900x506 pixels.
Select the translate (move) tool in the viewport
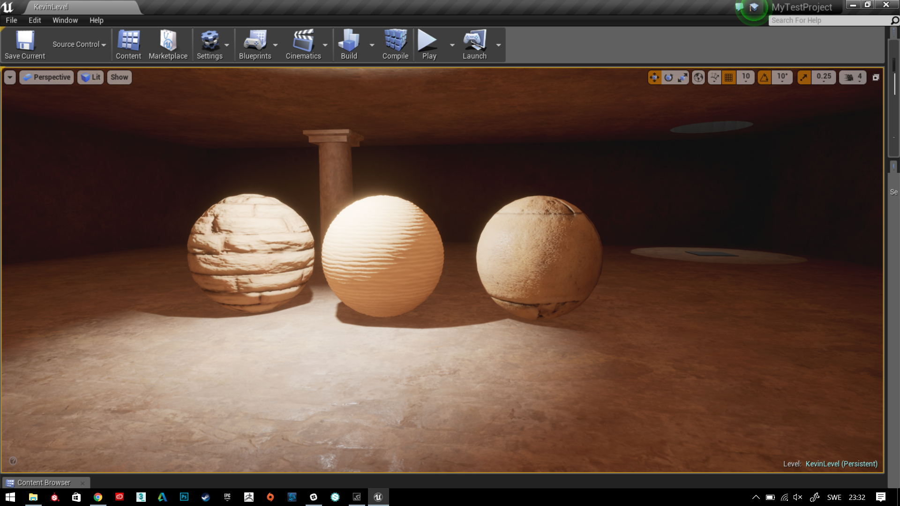click(x=655, y=78)
